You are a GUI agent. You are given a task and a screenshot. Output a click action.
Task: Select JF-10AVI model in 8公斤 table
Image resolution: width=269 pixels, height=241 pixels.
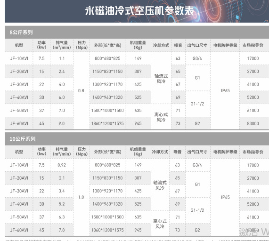coord(19,58)
